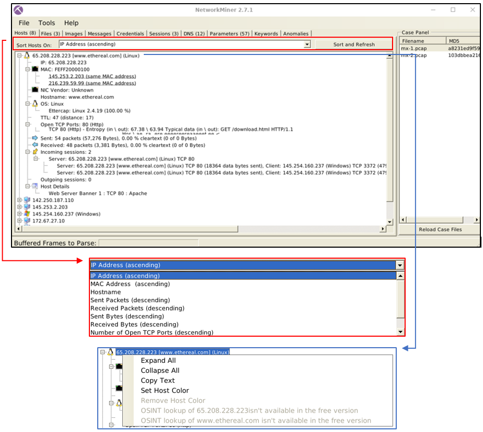This screenshot has width=483, height=432.
Task: Click the Host Details icon
Action: 35,186
